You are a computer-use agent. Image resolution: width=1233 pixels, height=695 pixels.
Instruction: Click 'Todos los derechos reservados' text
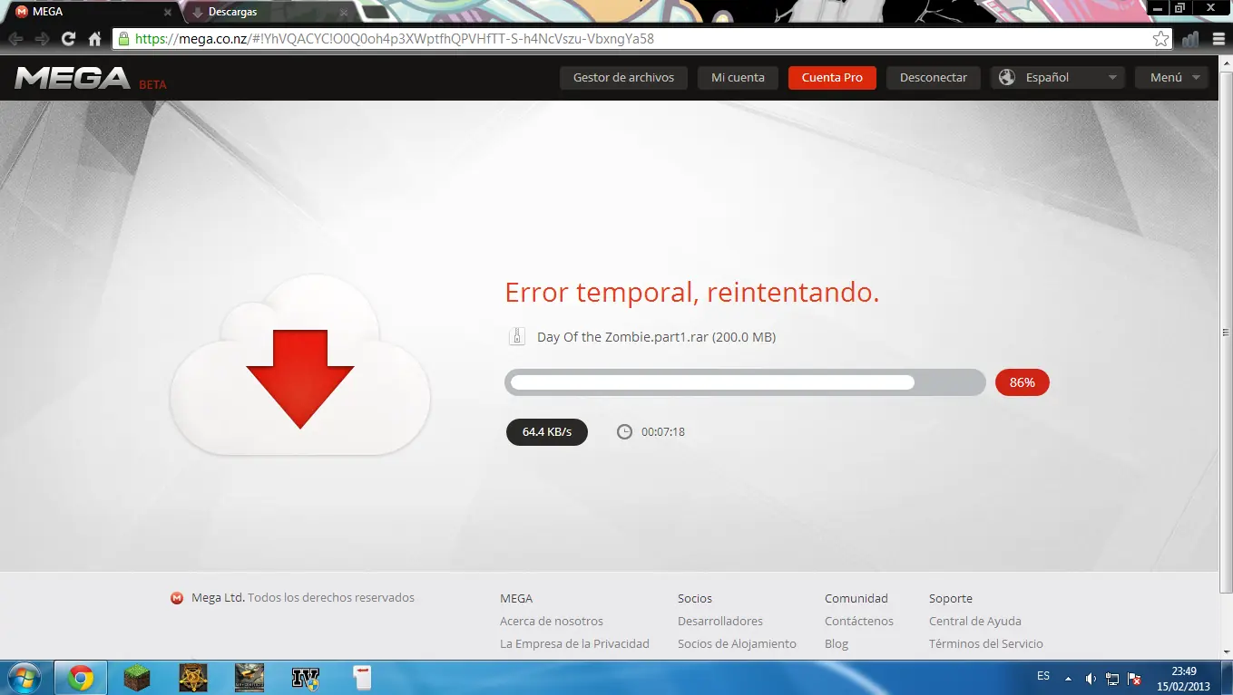pyautogui.click(x=331, y=598)
